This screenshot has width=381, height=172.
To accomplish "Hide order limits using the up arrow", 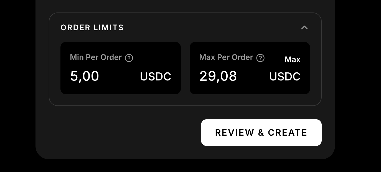I will point(304,27).
